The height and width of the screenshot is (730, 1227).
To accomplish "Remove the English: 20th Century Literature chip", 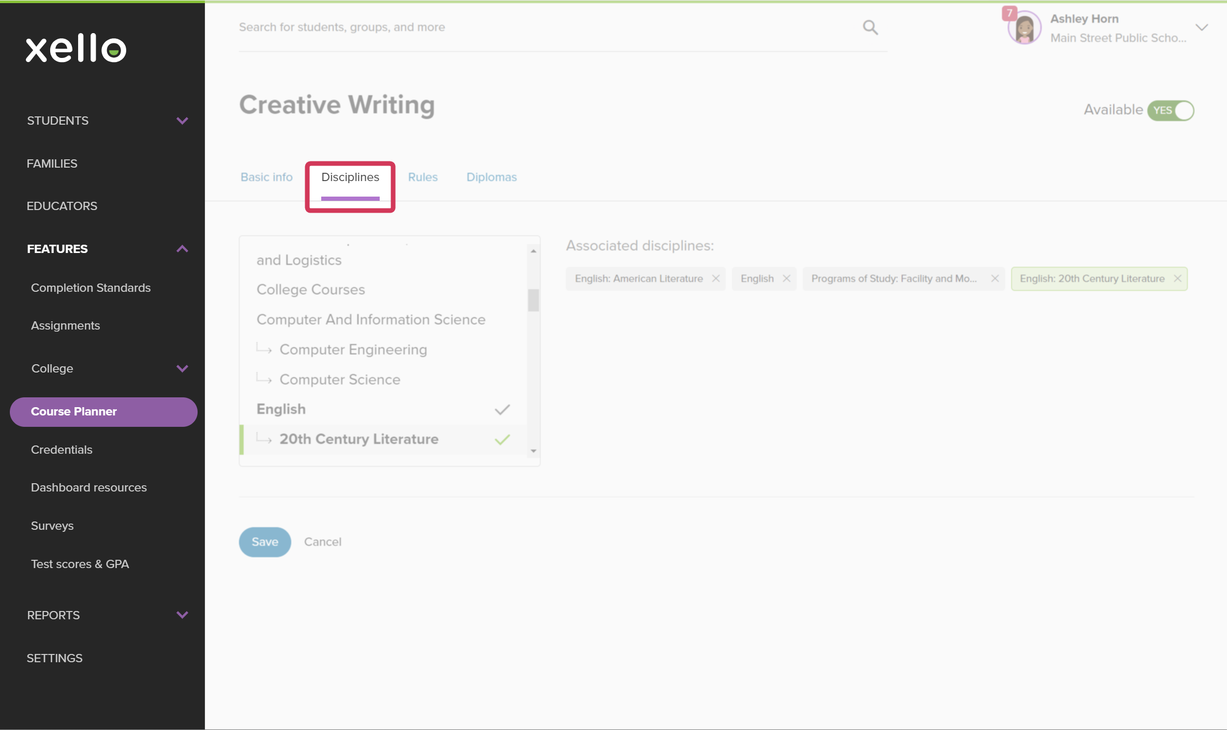I will tap(1178, 278).
